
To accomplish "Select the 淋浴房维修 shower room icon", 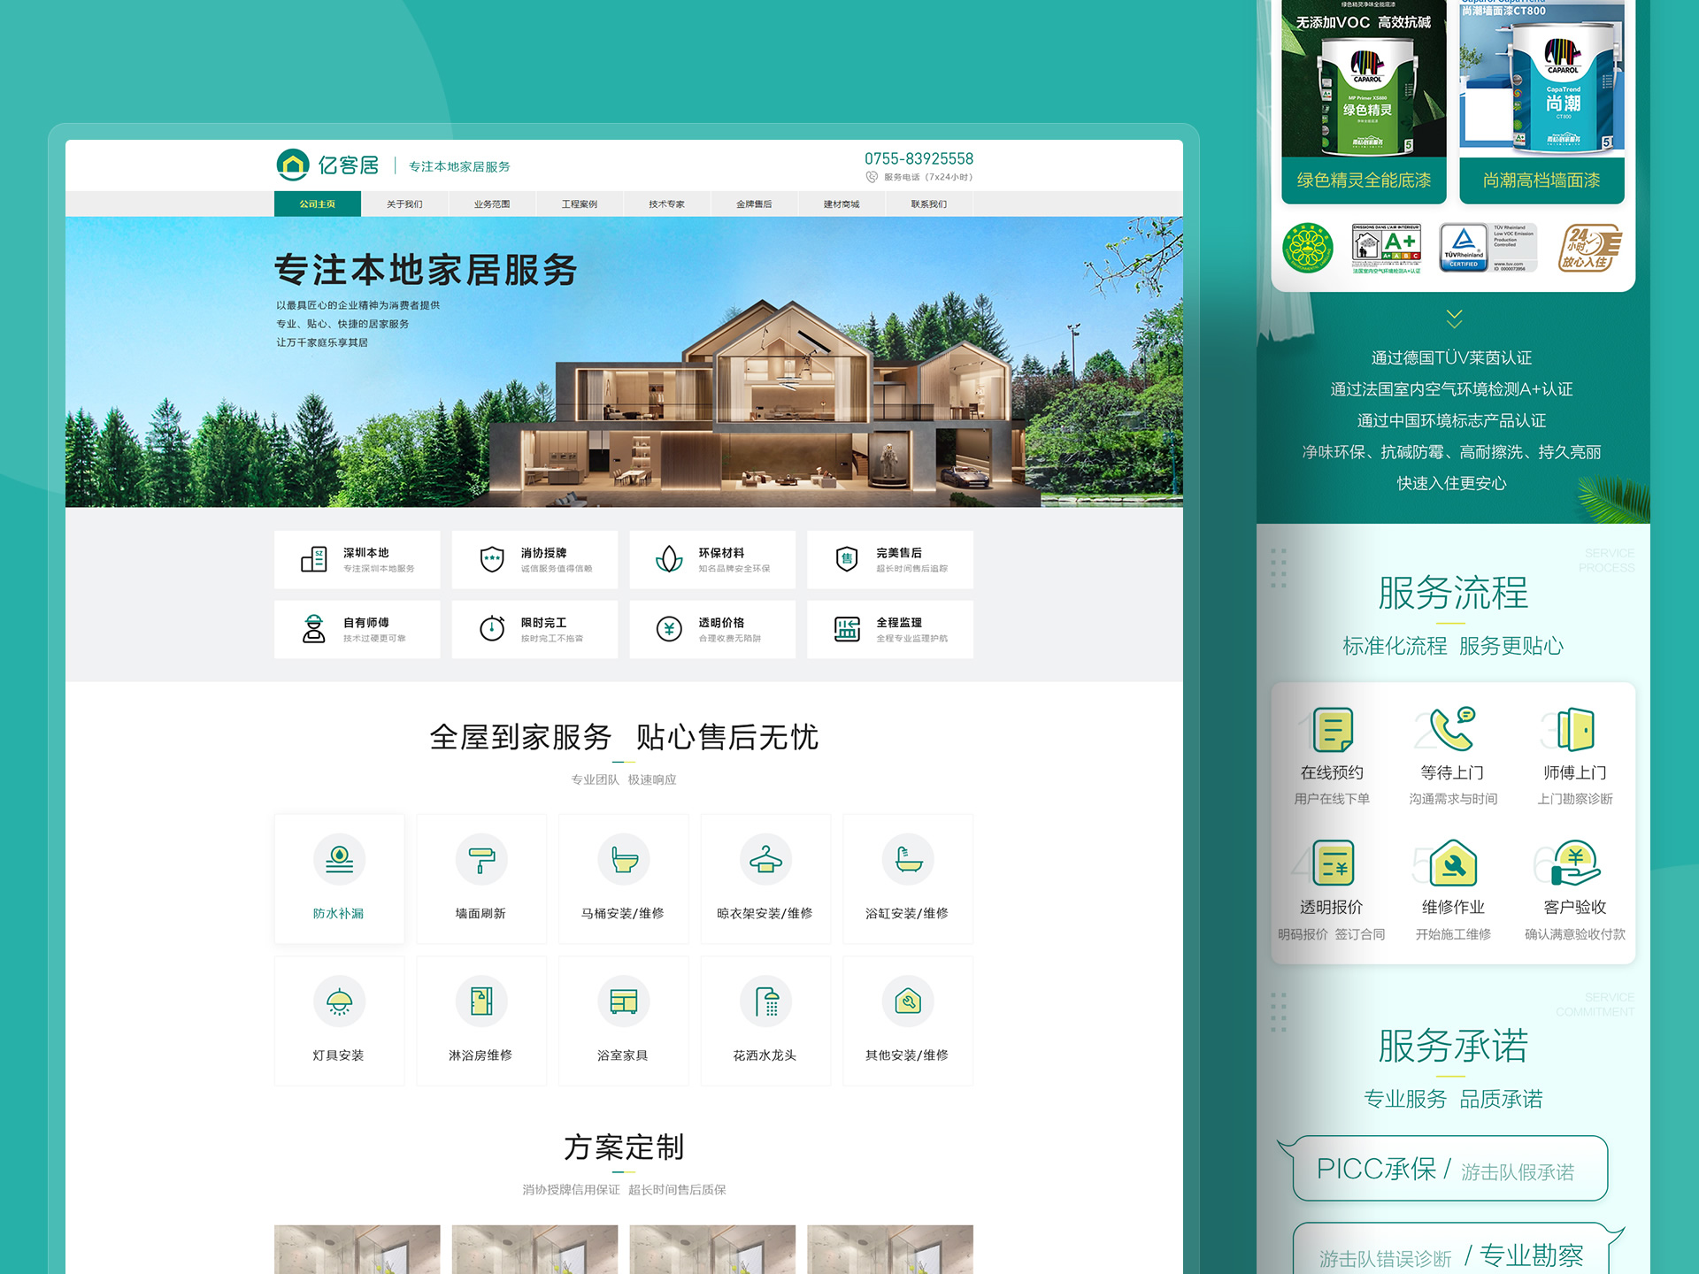I will point(481,1002).
